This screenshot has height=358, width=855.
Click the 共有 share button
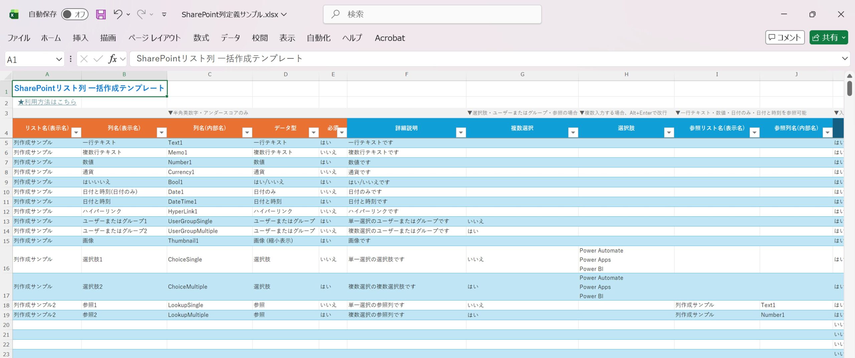click(x=825, y=37)
